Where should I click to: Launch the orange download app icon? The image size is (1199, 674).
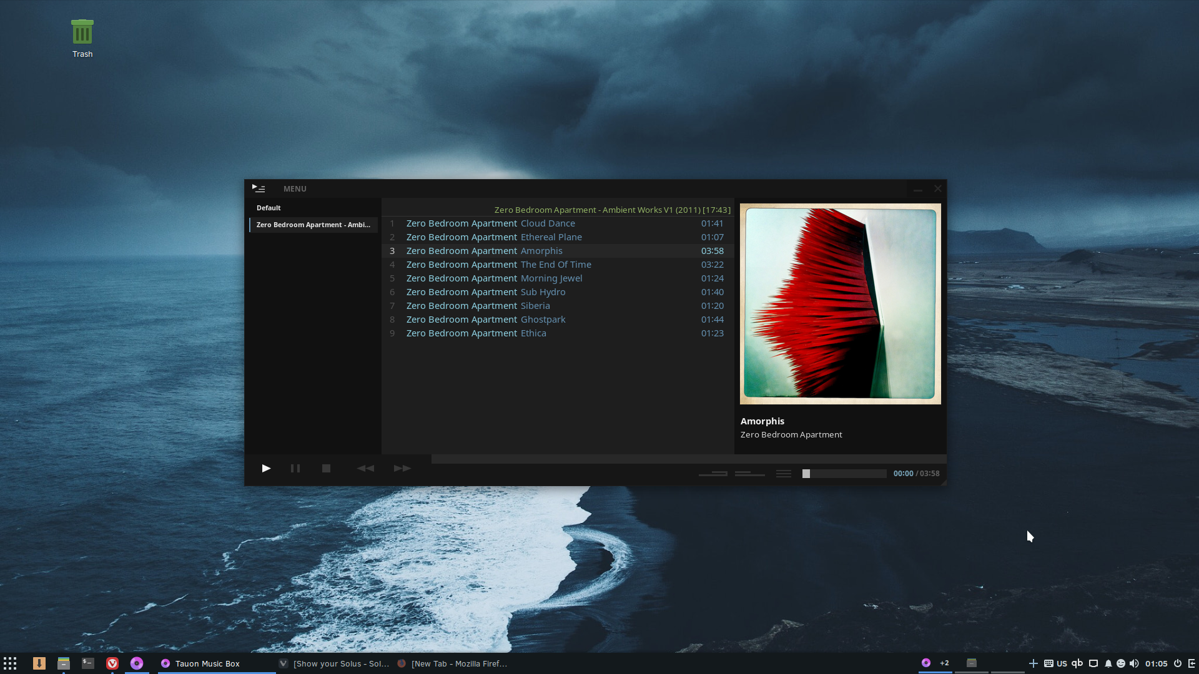coord(39,663)
